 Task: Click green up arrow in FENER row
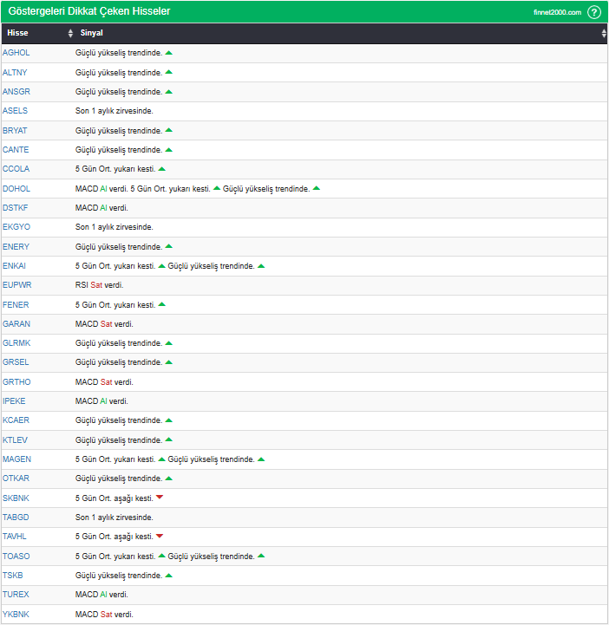[162, 304]
